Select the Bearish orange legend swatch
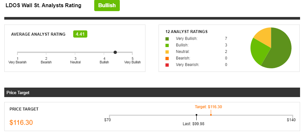Image resolution: width=304 pixels, height=134 pixels. coord(167,59)
